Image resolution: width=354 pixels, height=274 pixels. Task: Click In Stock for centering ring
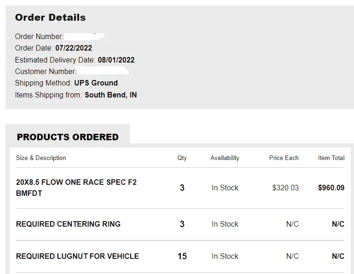[x=225, y=224]
